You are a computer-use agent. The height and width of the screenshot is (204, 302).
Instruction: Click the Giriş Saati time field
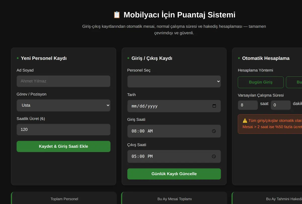[174, 131]
